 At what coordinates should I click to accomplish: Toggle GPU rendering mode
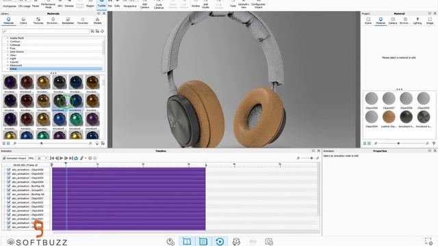click(60, 4)
